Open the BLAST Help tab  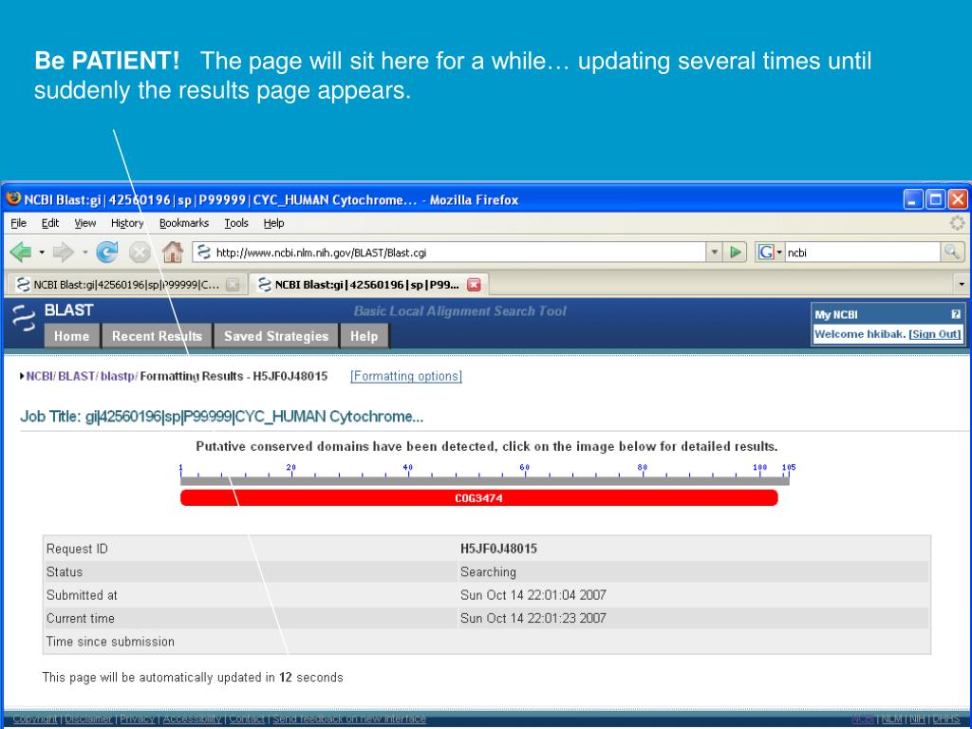[x=364, y=336]
